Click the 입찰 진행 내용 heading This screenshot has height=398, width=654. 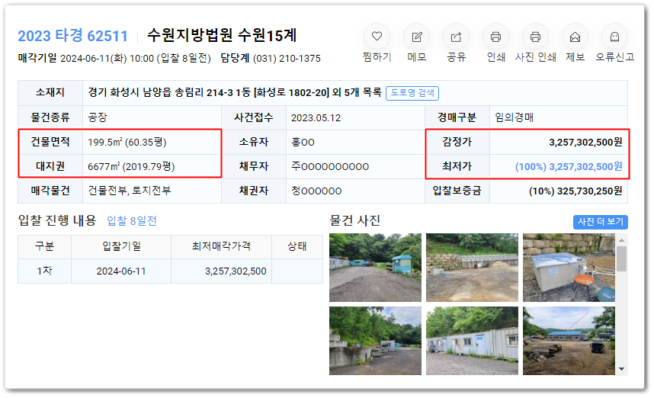tap(57, 220)
